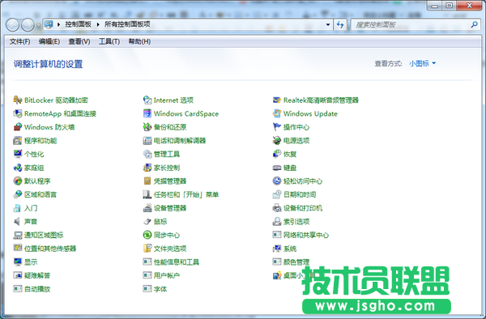Open the 性能信息和工具 link
The image size is (486, 319).
click(x=177, y=262)
